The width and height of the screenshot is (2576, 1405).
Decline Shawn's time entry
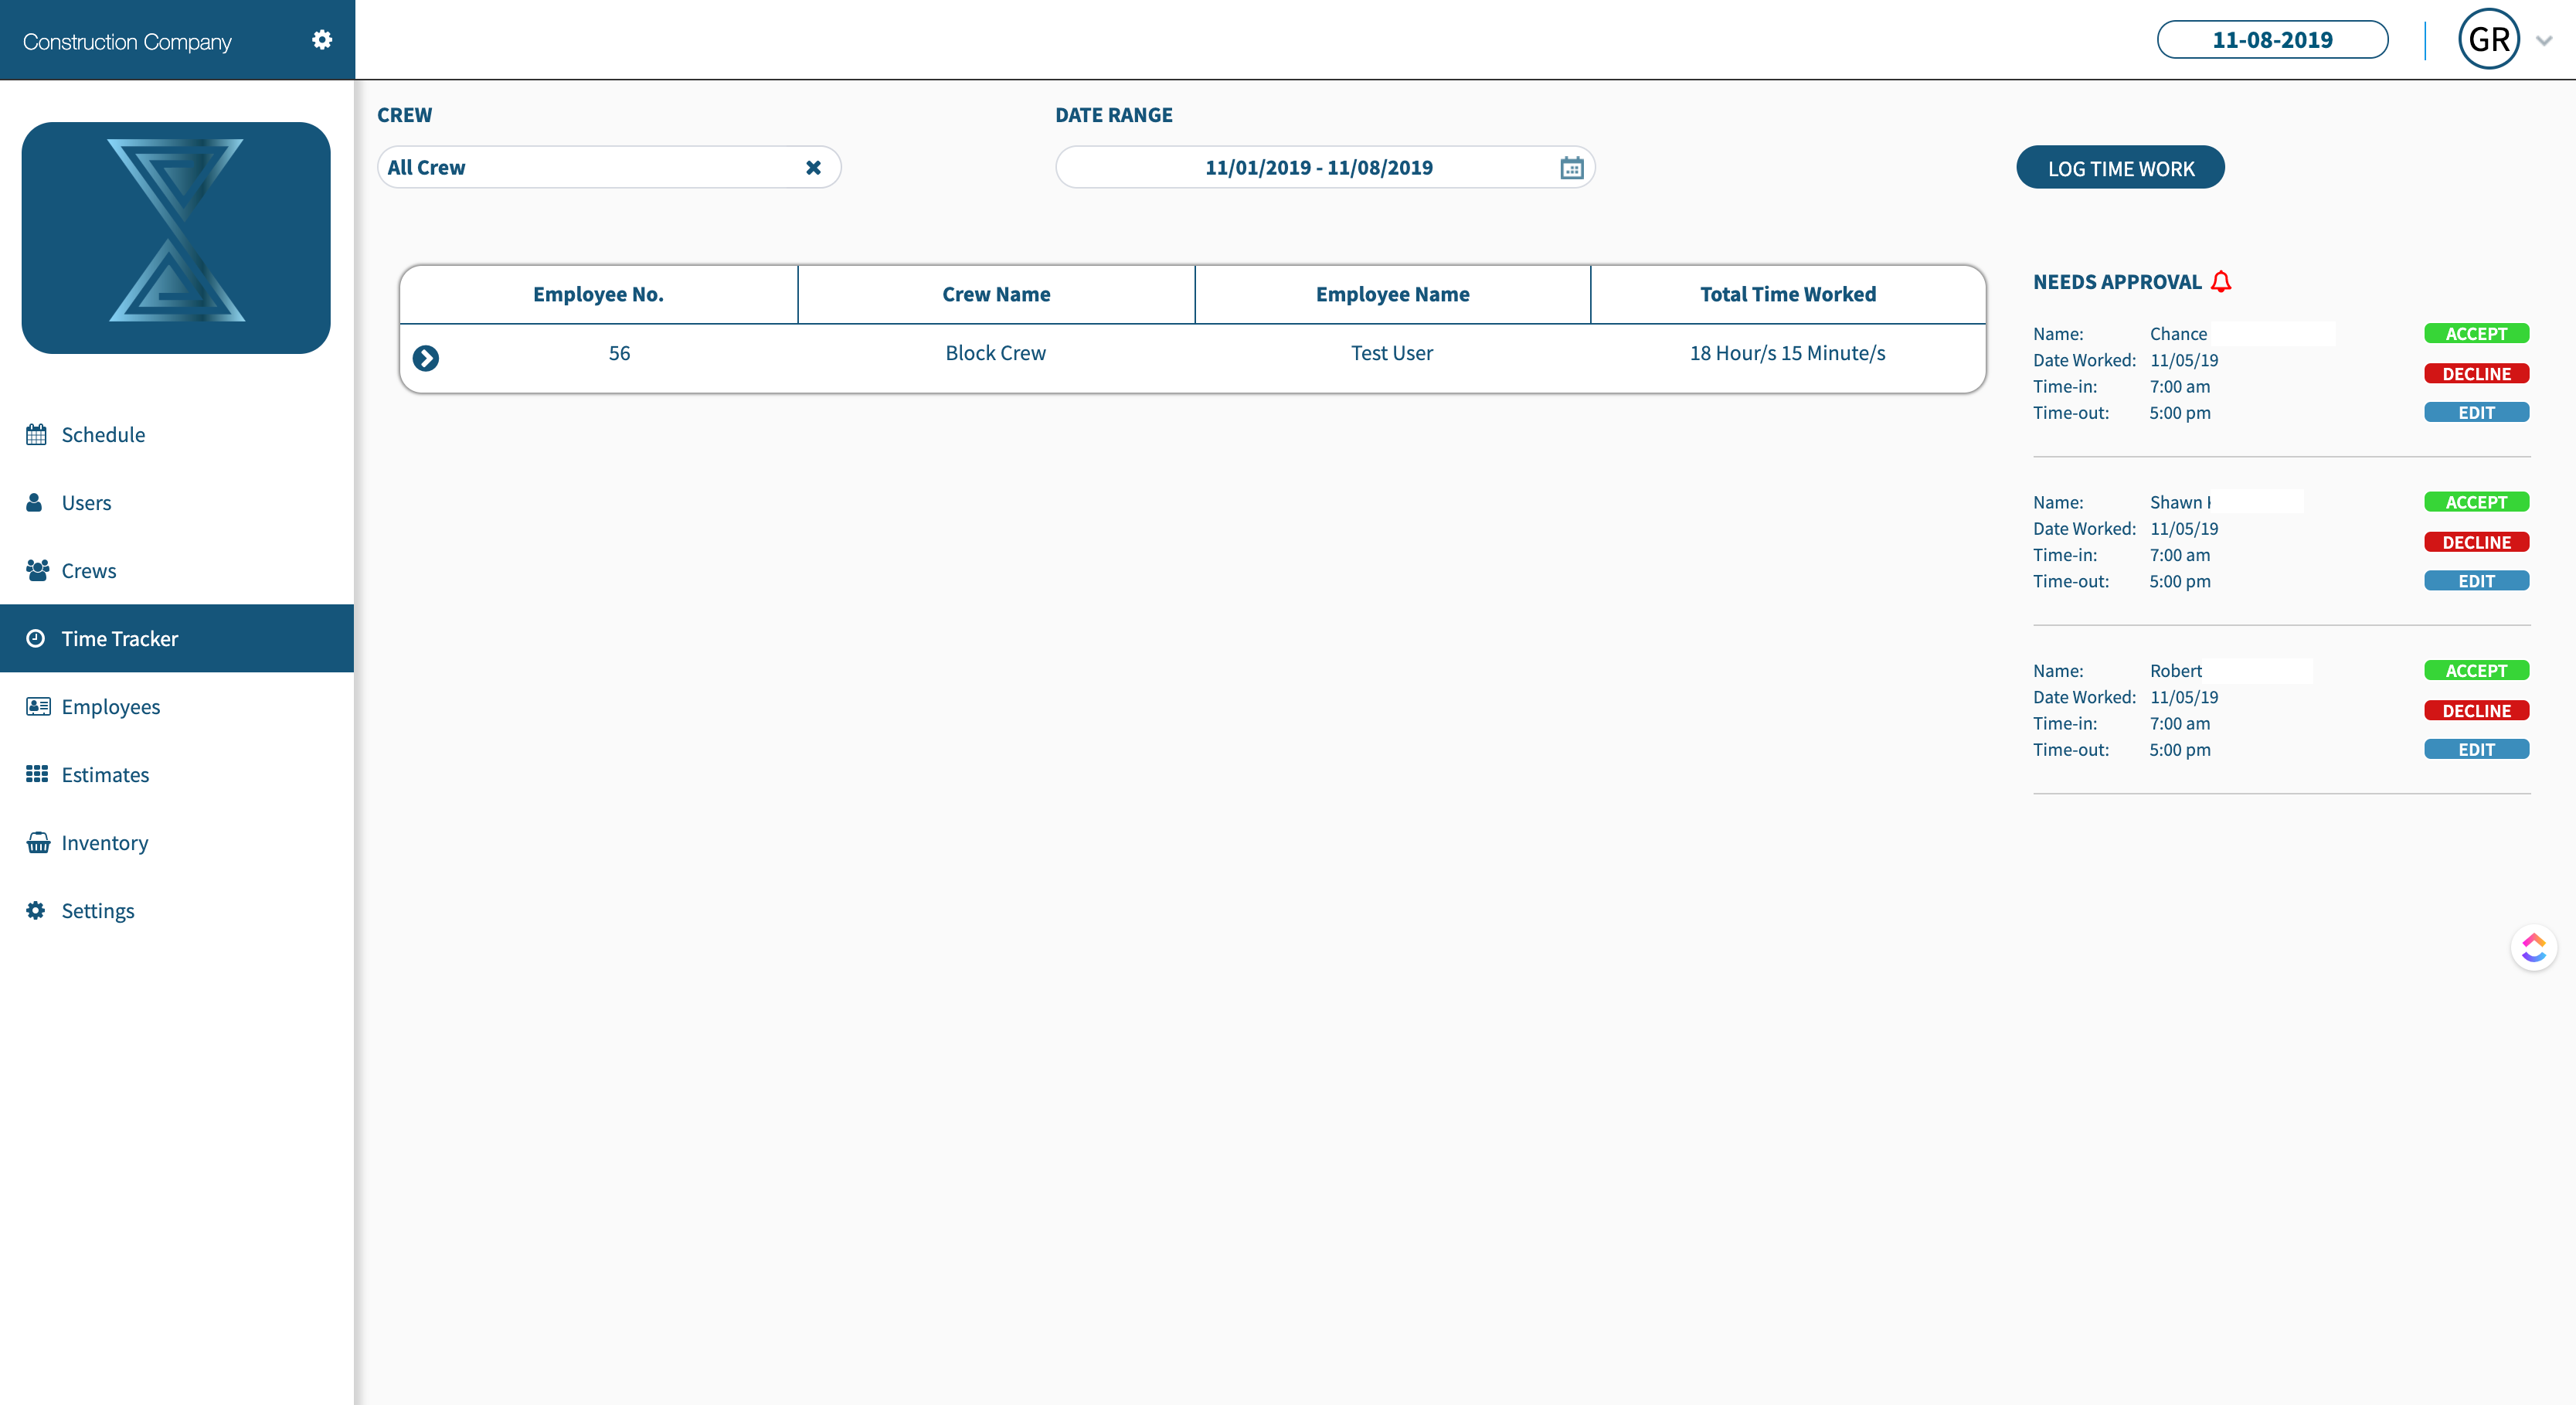[2476, 542]
